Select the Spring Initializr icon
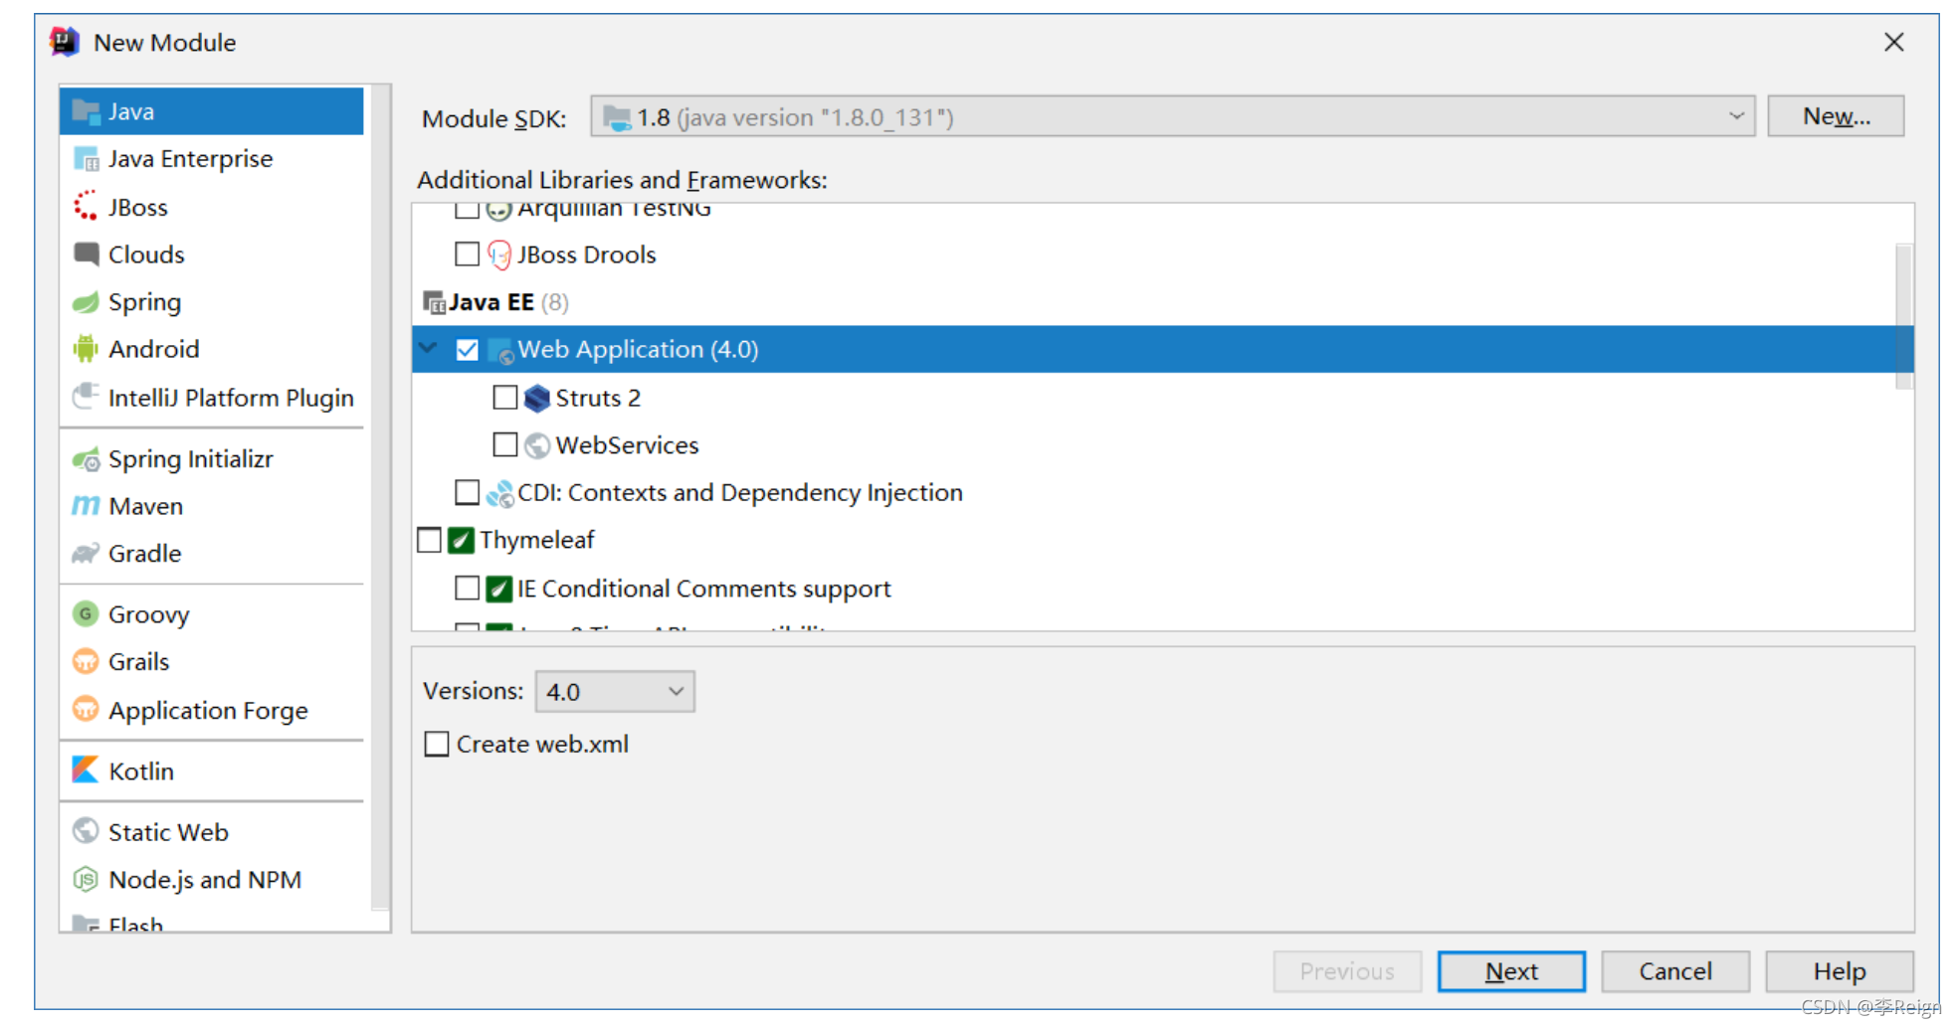Viewport: 1957px width, 1028px height. (87, 459)
